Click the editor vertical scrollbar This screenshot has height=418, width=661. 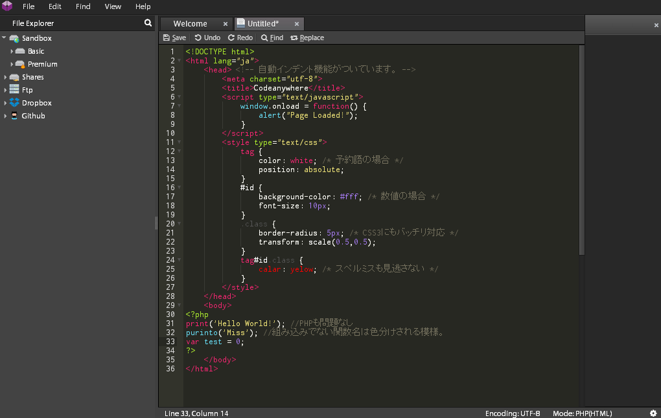click(581, 149)
